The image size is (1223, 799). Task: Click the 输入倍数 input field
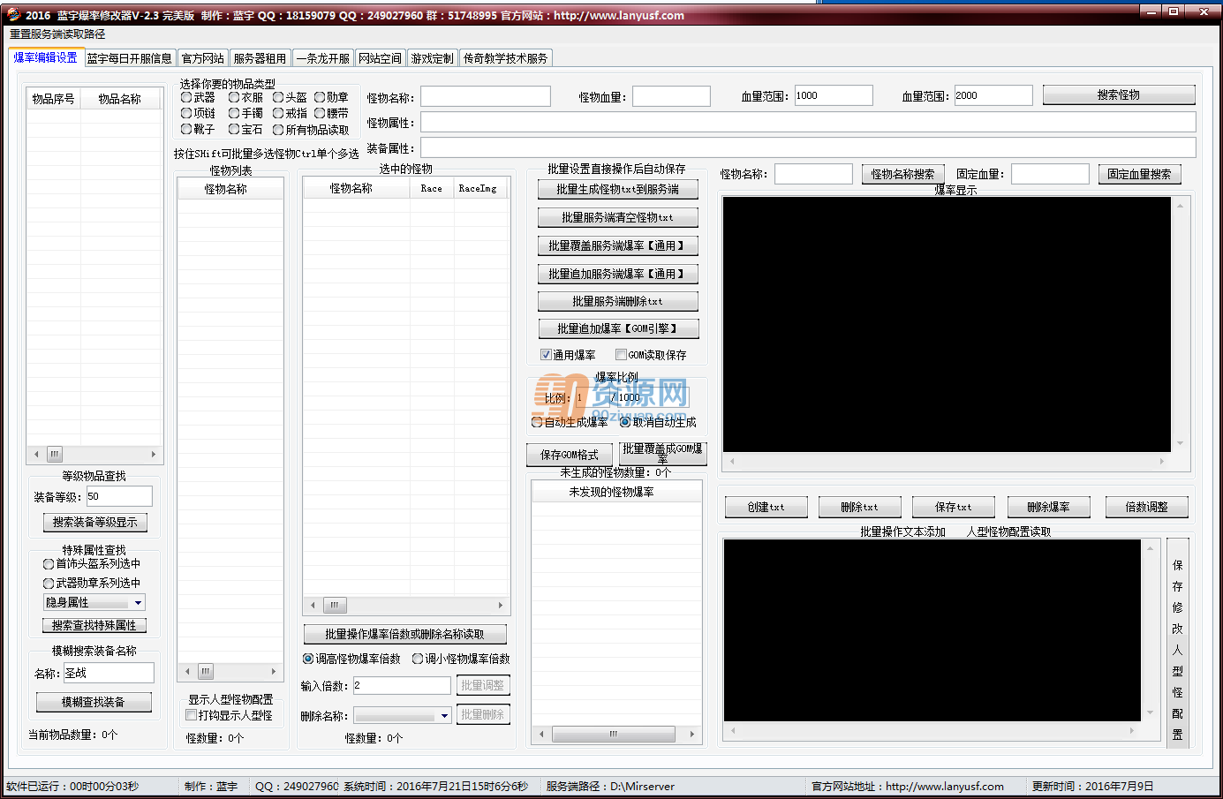[x=402, y=685]
